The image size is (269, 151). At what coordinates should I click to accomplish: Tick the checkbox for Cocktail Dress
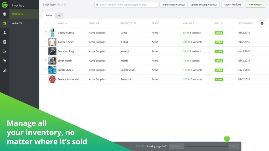(46, 32)
